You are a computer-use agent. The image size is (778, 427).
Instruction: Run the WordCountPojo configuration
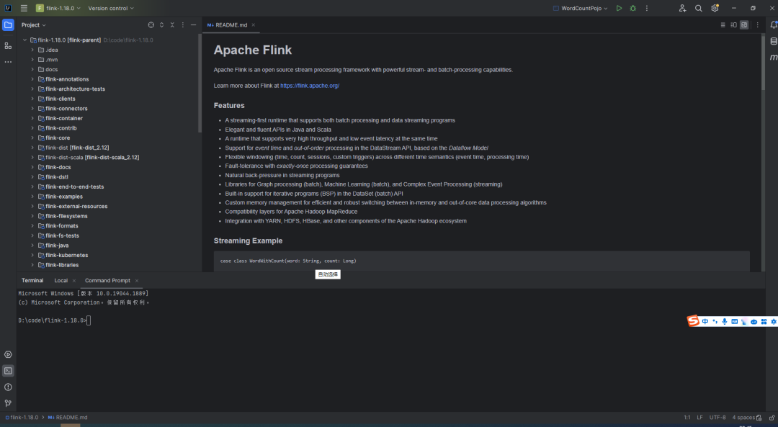click(x=619, y=8)
